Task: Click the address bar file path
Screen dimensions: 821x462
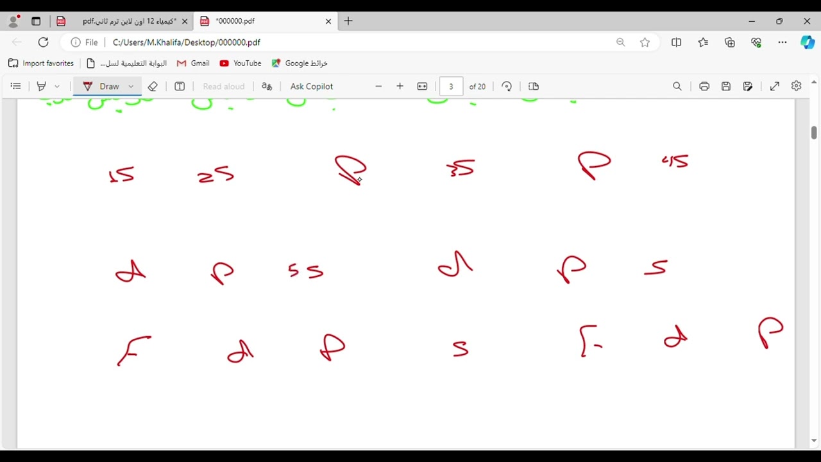Action: [x=187, y=42]
